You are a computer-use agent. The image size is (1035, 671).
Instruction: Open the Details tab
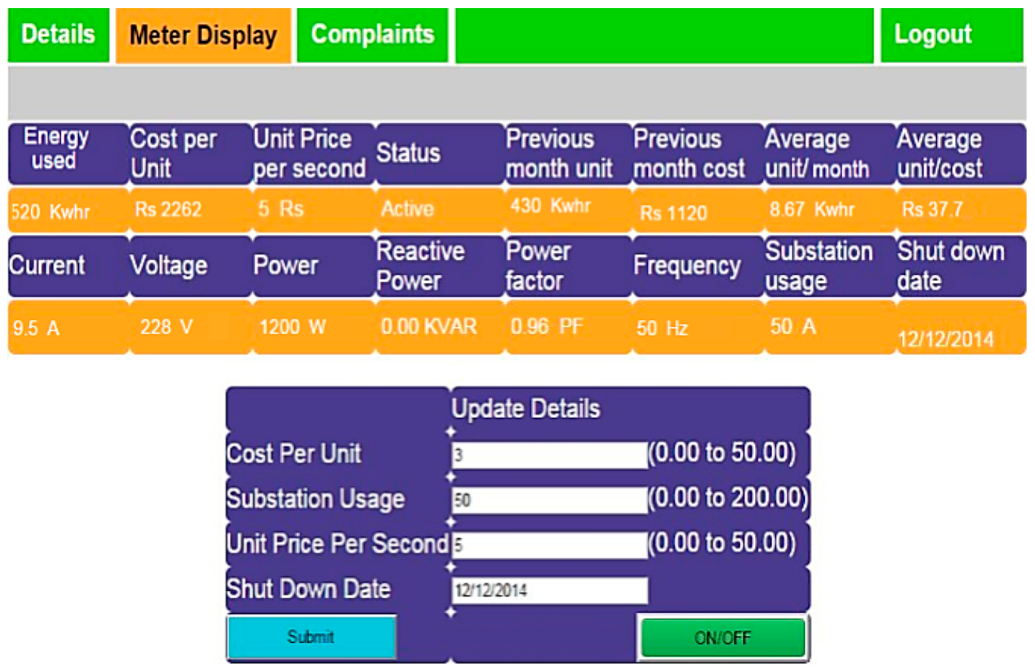pyautogui.click(x=58, y=35)
